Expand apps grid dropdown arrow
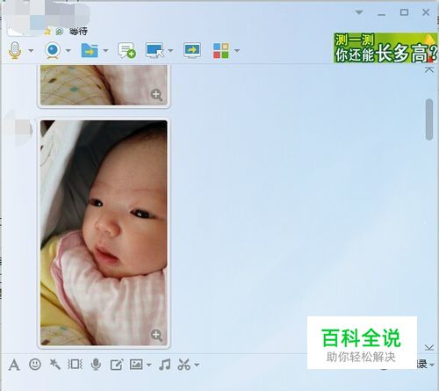The image size is (439, 391). (237, 51)
